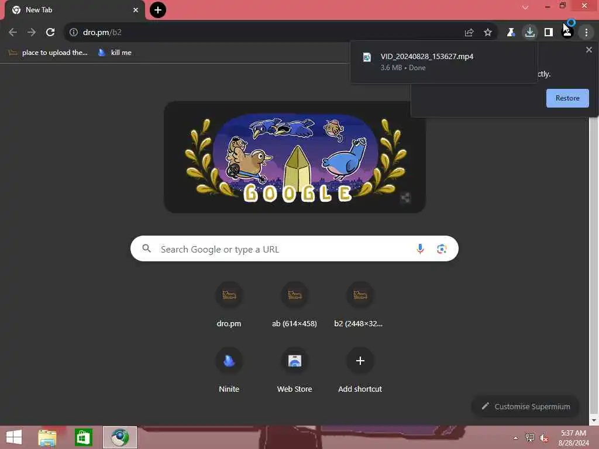Open the 'kill me' bookmark
Image resolution: width=599 pixels, height=449 pixels.
115,53
